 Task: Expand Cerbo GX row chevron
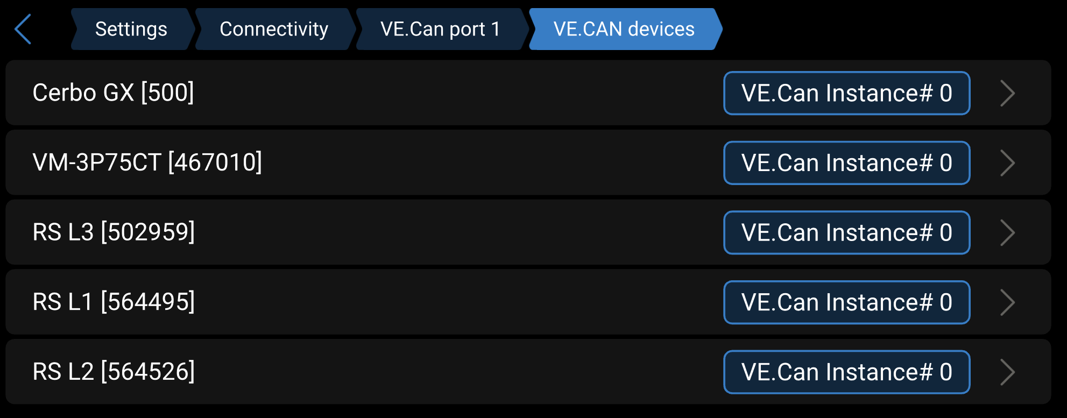pyautogui.click(x=1007, y=93)
